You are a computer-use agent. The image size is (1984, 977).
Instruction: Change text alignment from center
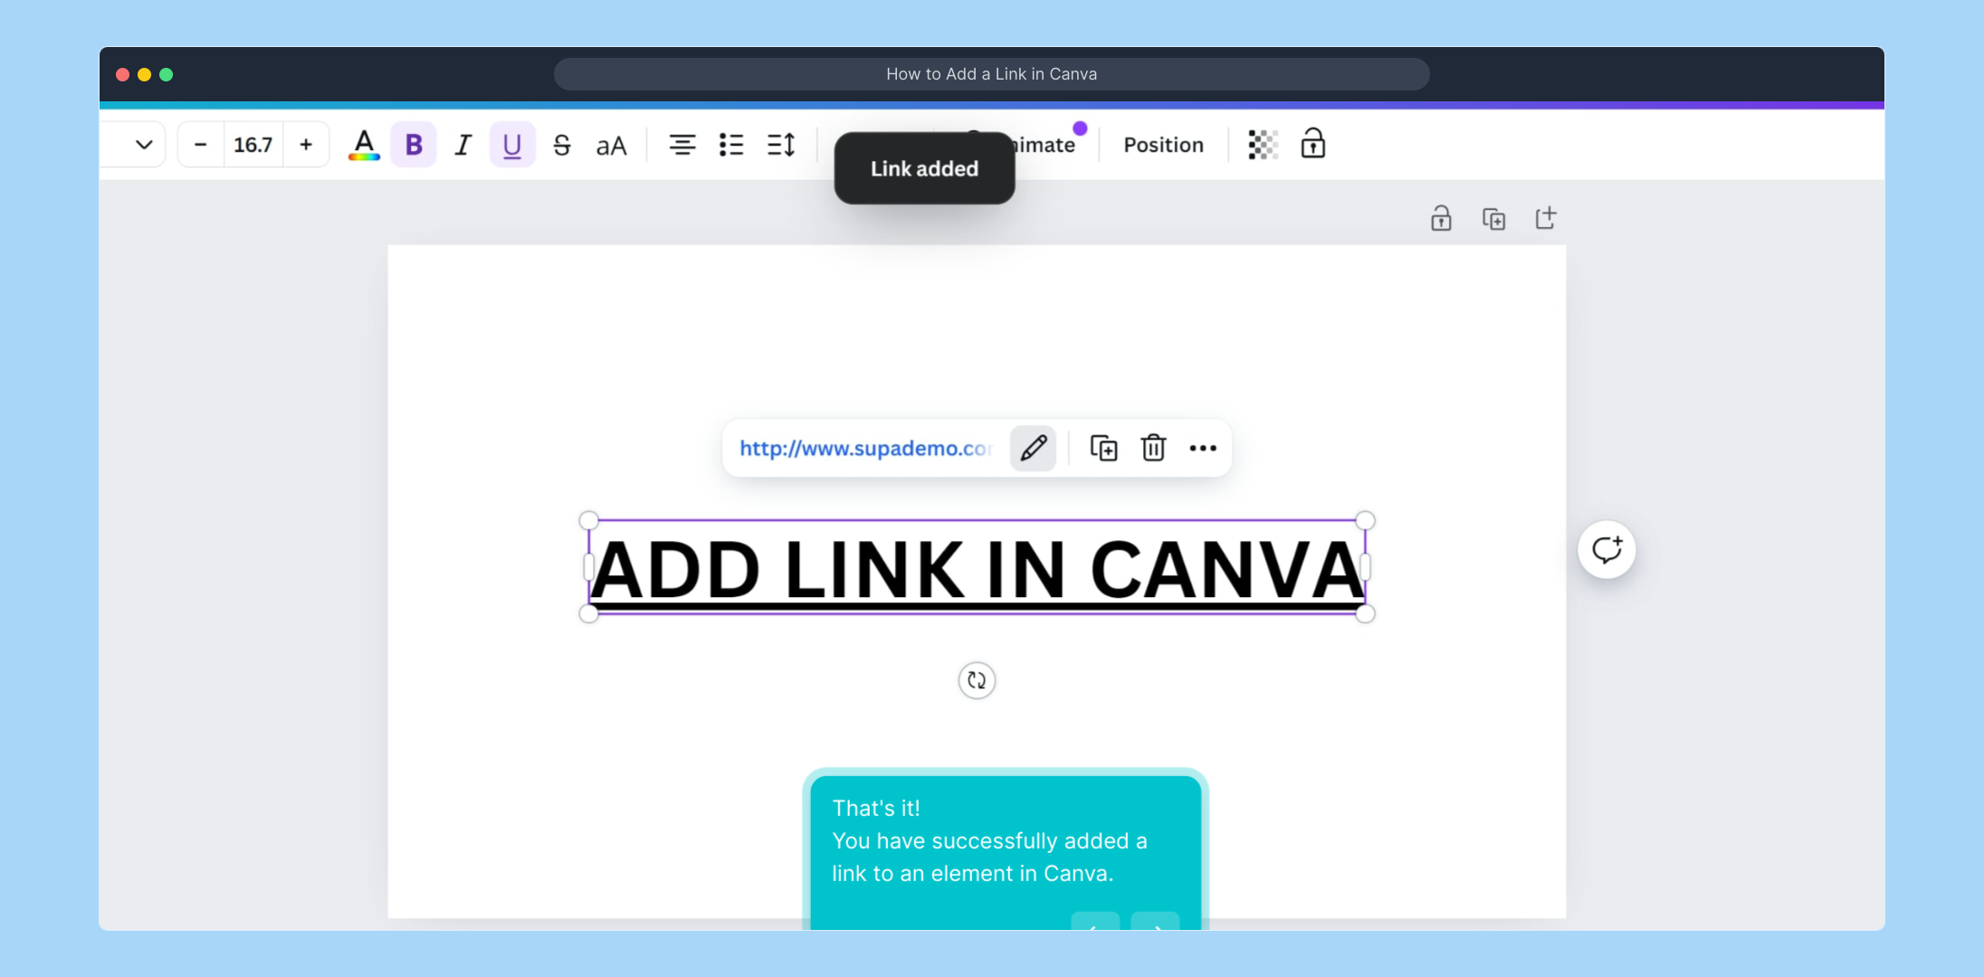tap(682, 144)
